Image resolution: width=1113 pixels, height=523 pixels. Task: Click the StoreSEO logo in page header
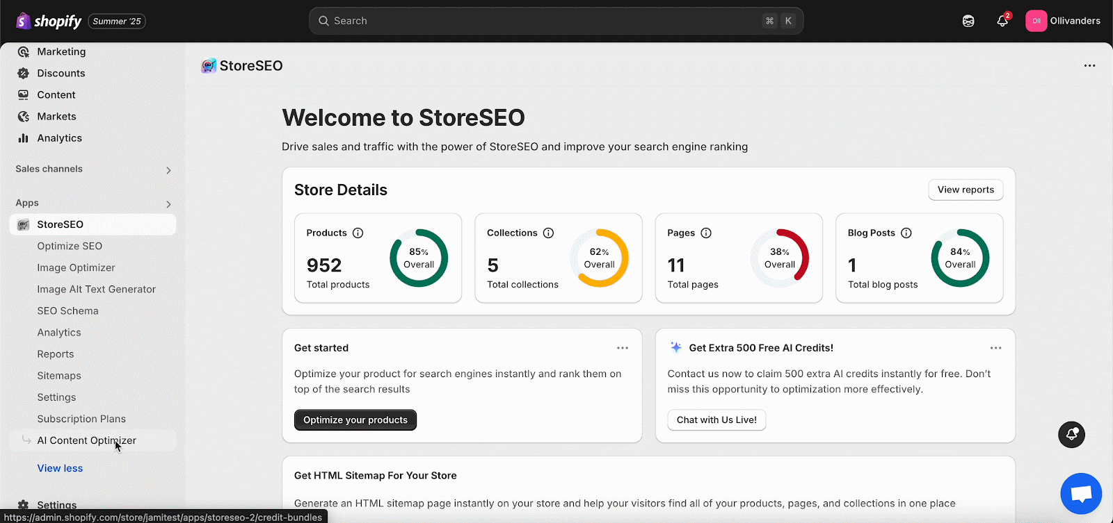pos(209,66)
